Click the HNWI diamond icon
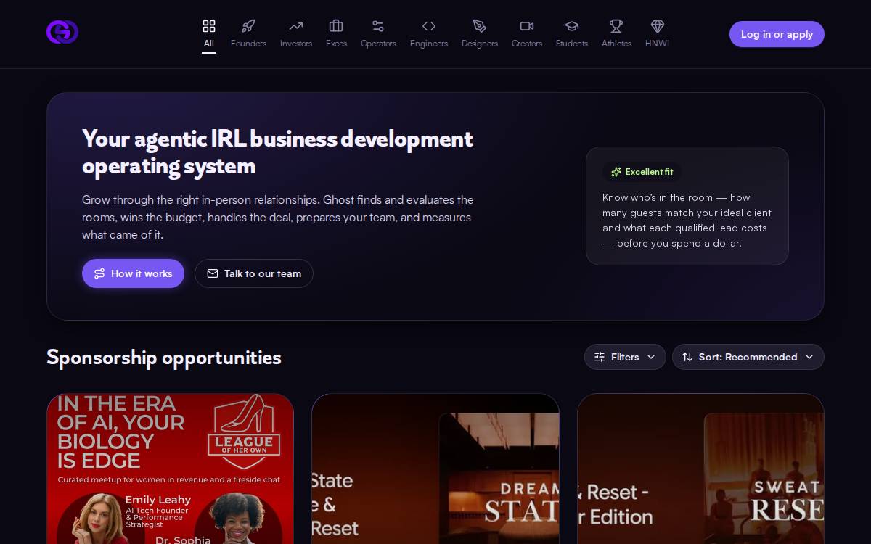 tap(658, 26)
